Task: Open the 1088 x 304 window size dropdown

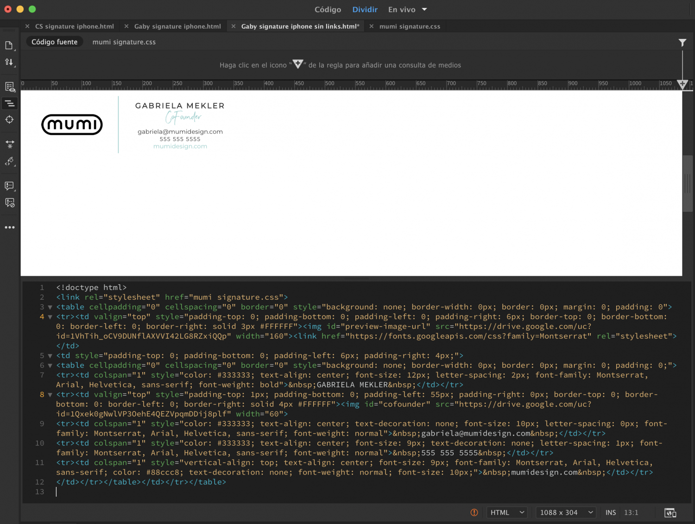Action: [566, 512]
